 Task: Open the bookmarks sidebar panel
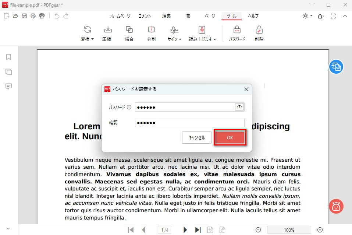8,57
